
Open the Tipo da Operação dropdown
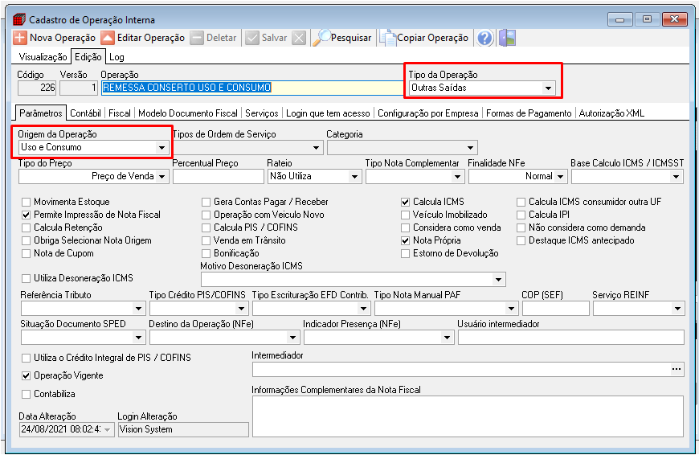click(548, 88)
